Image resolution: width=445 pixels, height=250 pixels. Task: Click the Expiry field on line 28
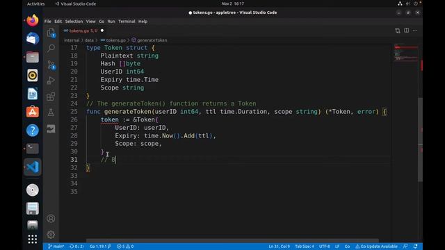coord(125,136)
